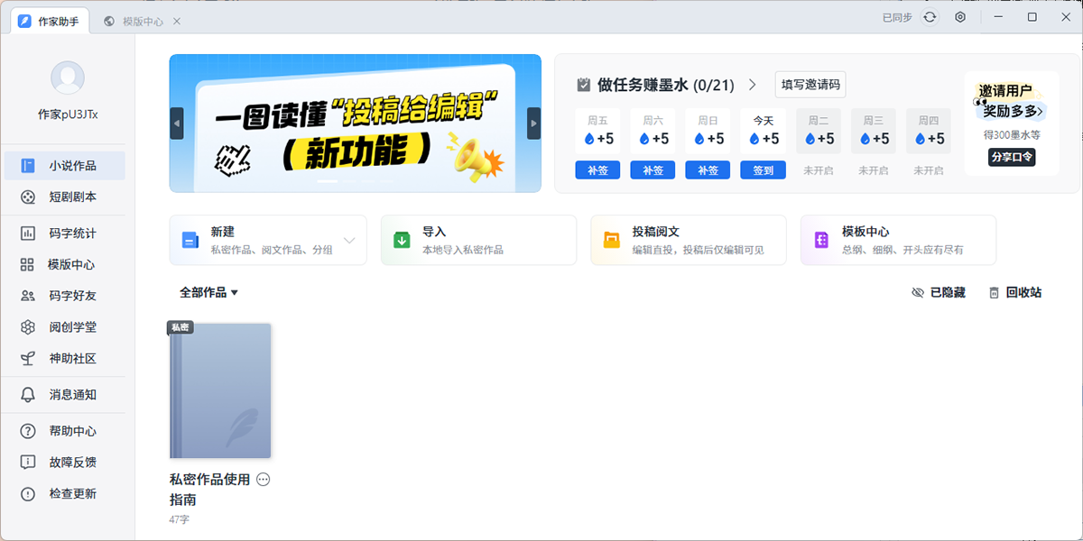Click 回收站 trash bin

click(x=1015, y=292)
